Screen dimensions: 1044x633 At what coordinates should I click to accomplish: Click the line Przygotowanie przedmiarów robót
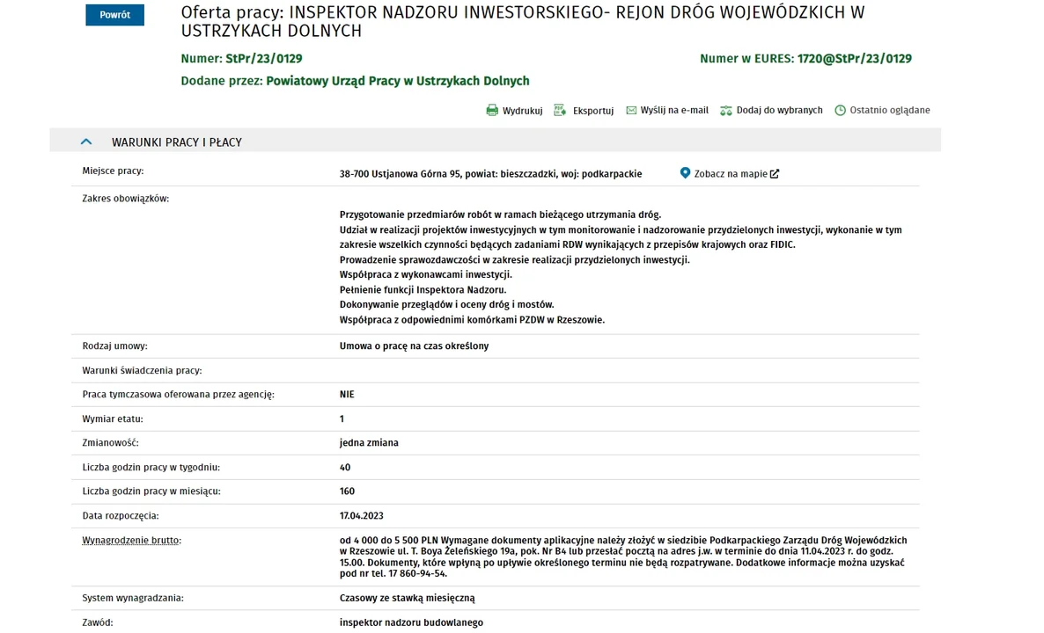[x=500, y=215]
